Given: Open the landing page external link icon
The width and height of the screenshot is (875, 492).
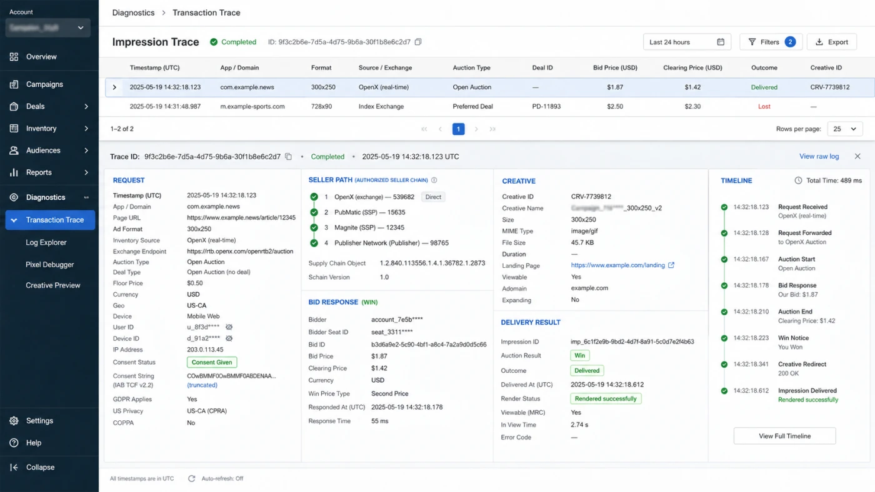Looking at the screenshot, I should (x=671, y=265).
